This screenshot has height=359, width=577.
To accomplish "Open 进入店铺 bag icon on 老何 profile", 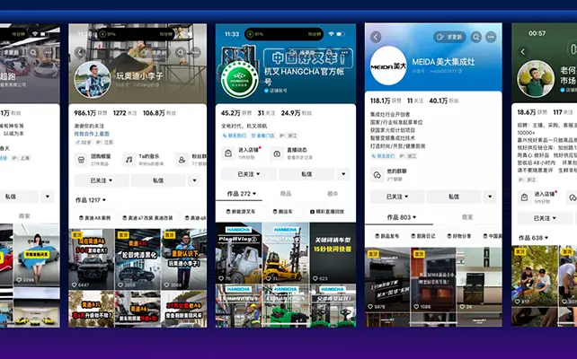I will 524,197.
